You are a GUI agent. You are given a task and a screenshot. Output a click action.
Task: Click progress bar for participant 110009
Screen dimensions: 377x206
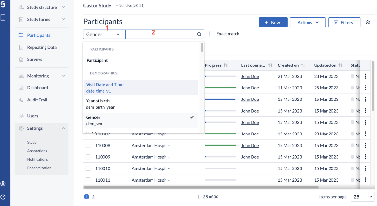[x=220, y=157]
